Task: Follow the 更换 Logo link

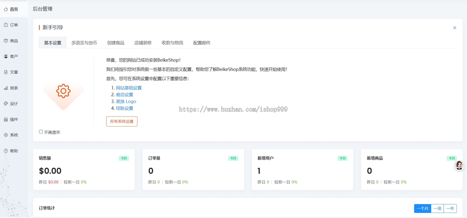Action: (126, 102)
